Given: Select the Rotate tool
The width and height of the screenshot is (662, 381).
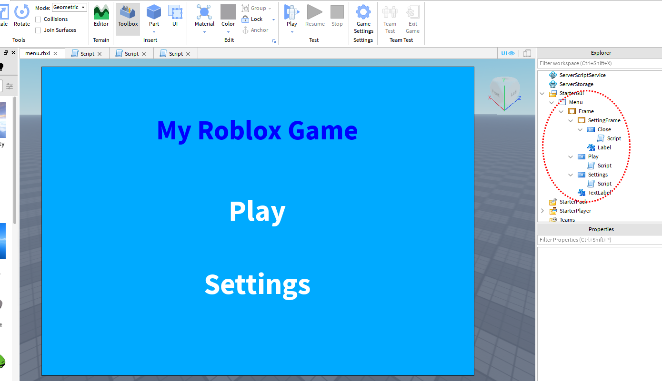Looking at the screenshot, I should coord(21,15).
